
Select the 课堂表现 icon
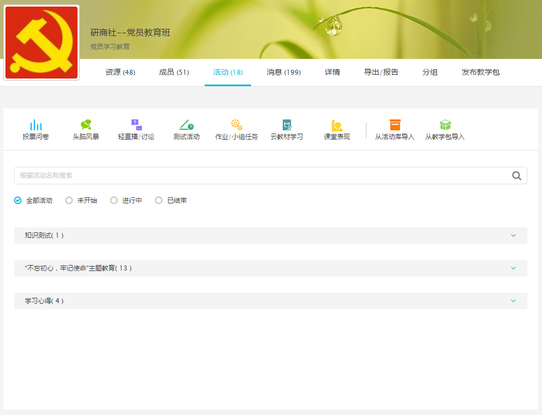[x=337, y=125]
